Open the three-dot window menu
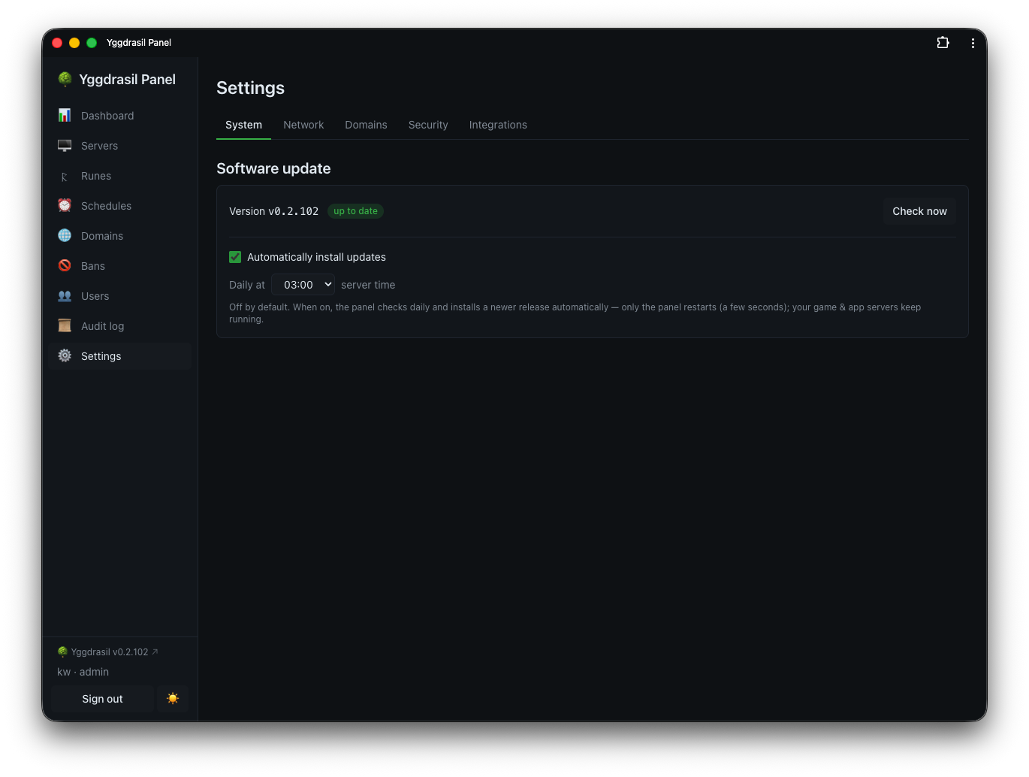This screenshot has width=1029, height=777. (x=973, y=43)
